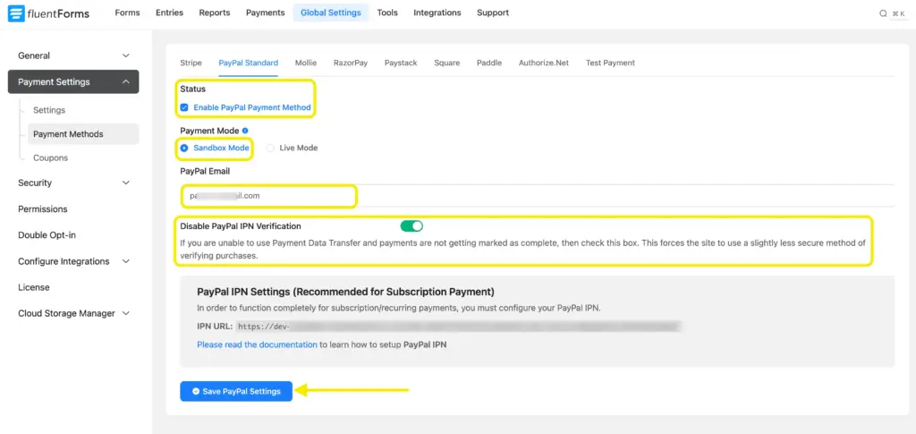Click the Cloud Storage Manager chevron
The width and height of the screenshot is (916, 434).
125,314
